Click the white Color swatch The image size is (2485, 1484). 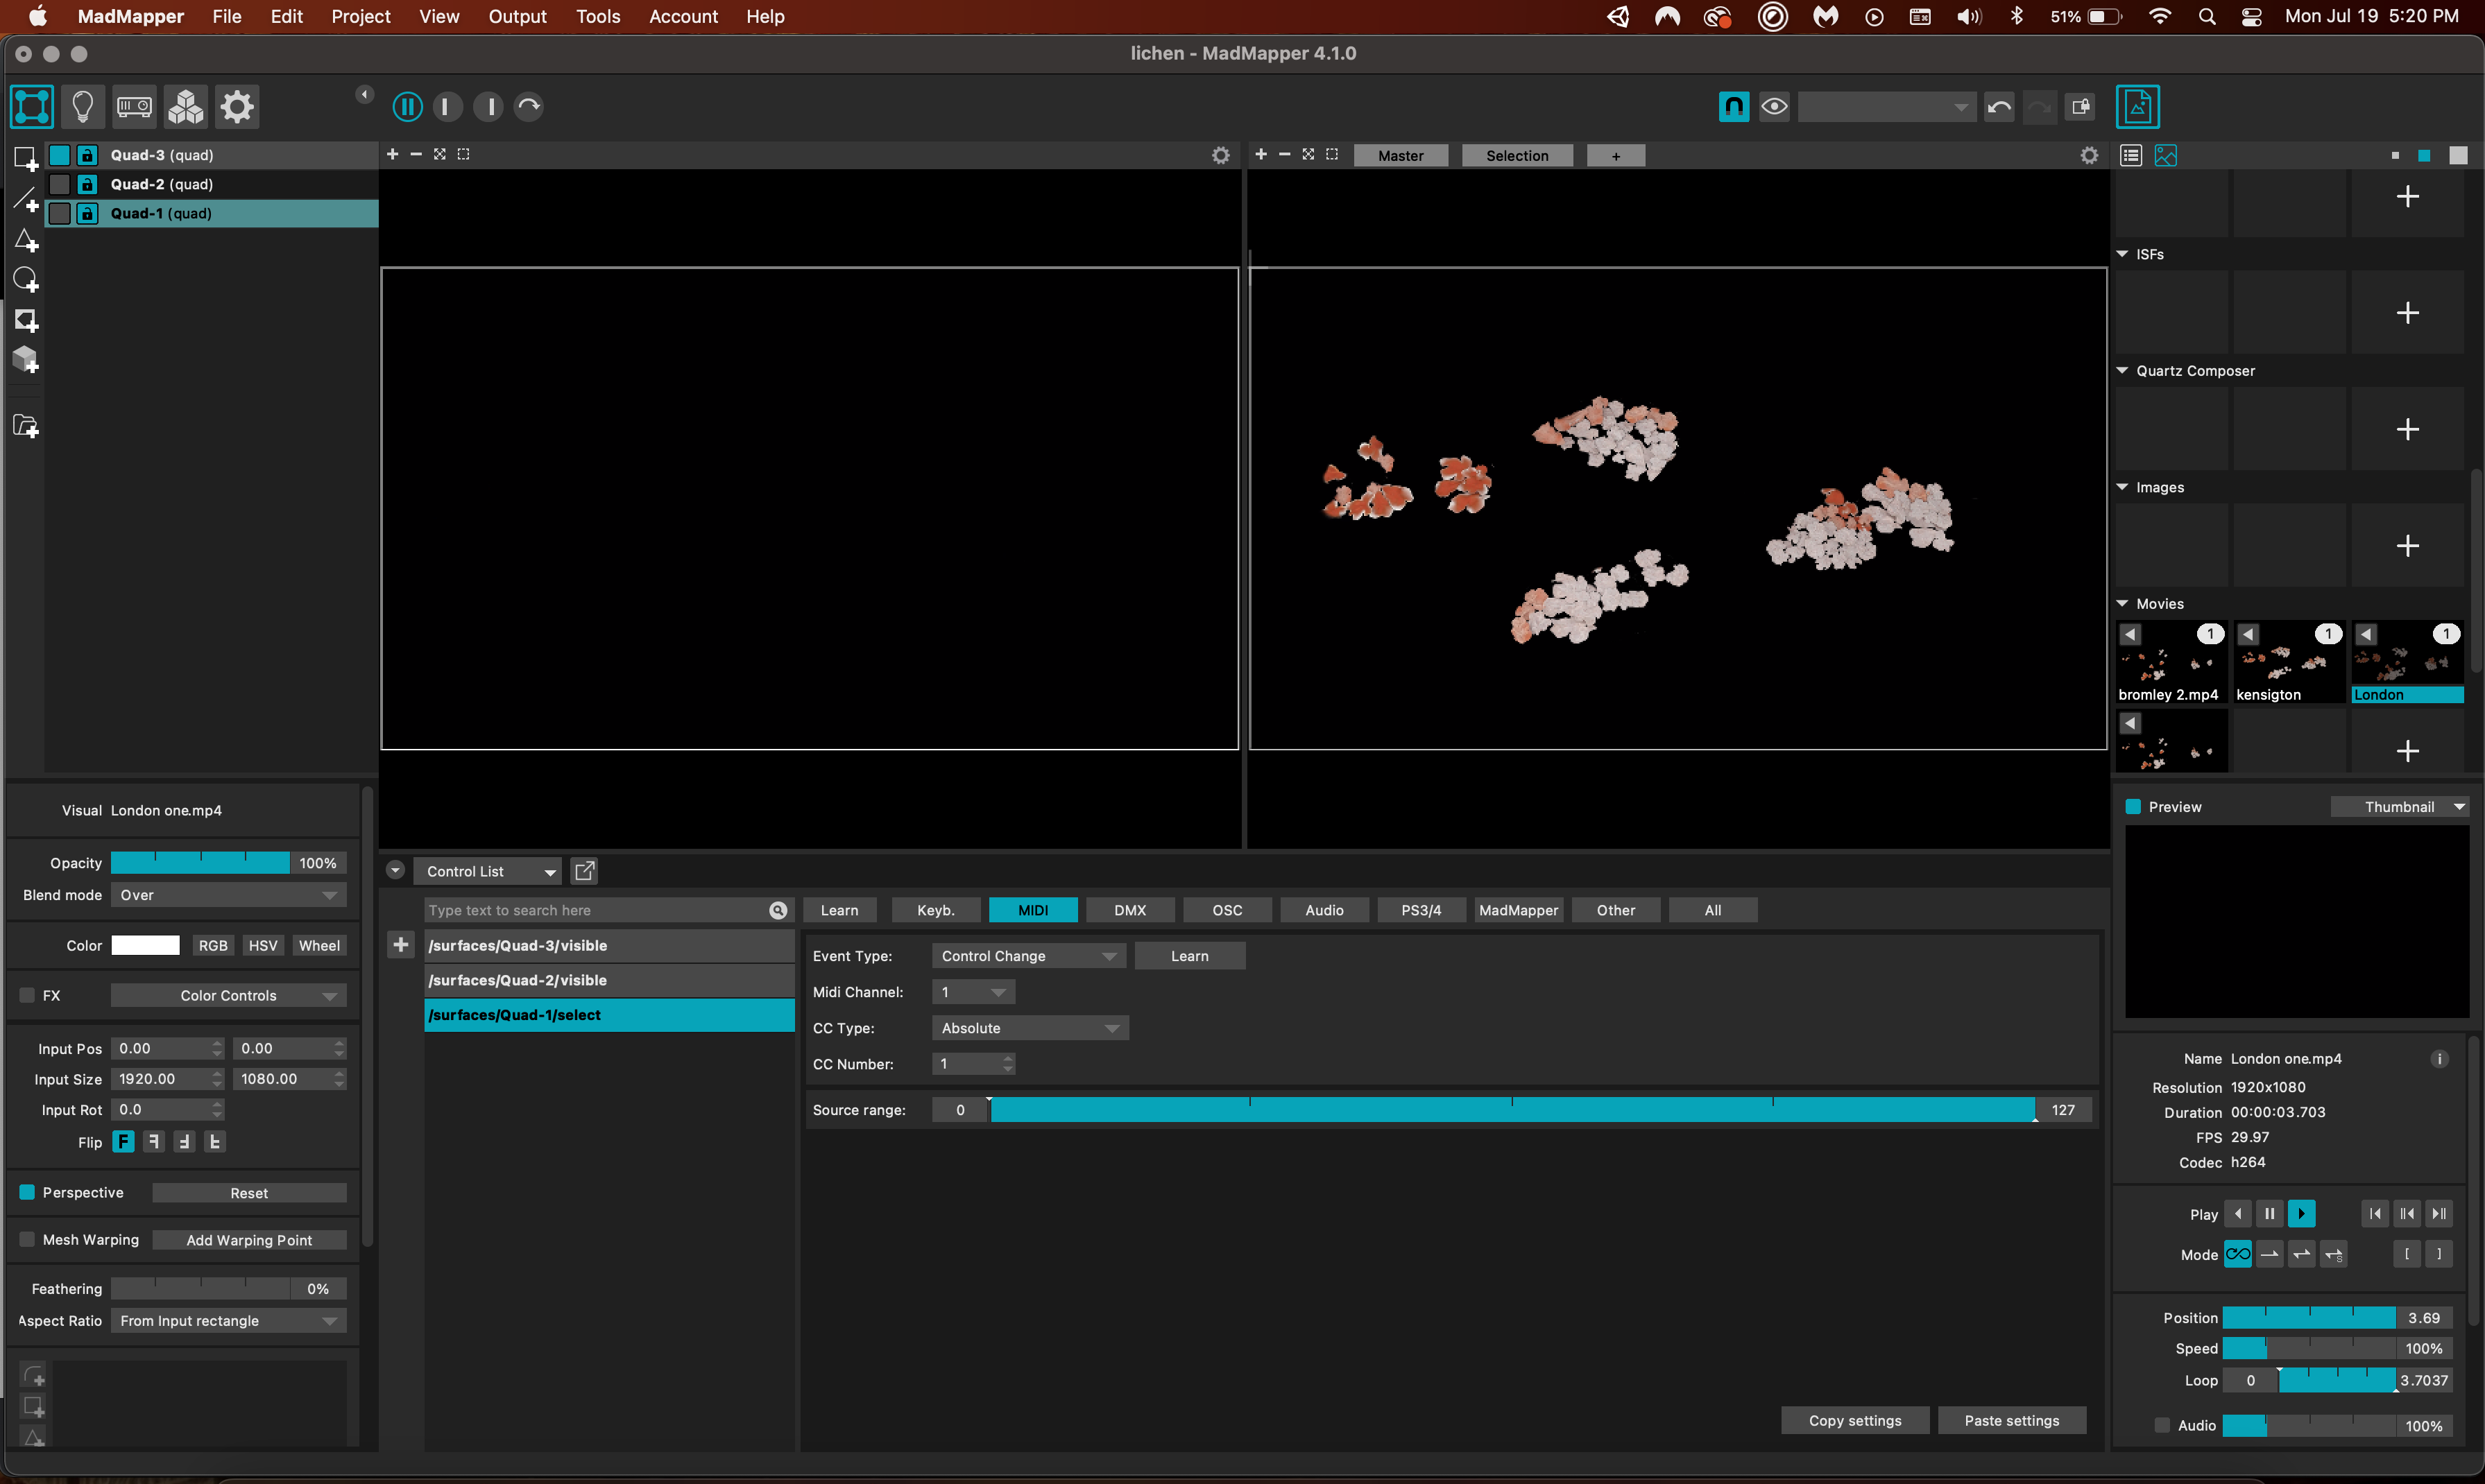[146, 945]
